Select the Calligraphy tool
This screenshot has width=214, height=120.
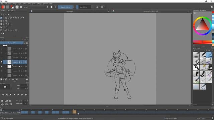pos(9,15)
